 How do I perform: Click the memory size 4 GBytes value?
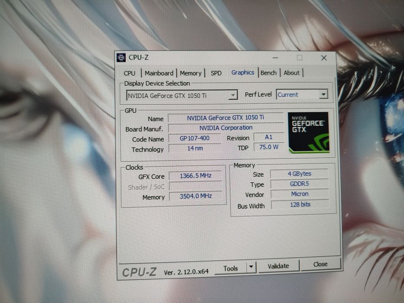tap(299, 174)
